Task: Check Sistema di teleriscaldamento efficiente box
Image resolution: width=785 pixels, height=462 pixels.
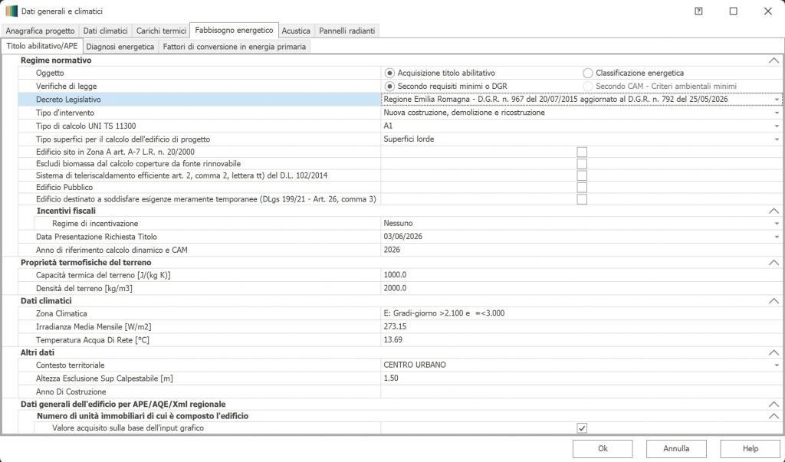Action: [x=582, y=175]
